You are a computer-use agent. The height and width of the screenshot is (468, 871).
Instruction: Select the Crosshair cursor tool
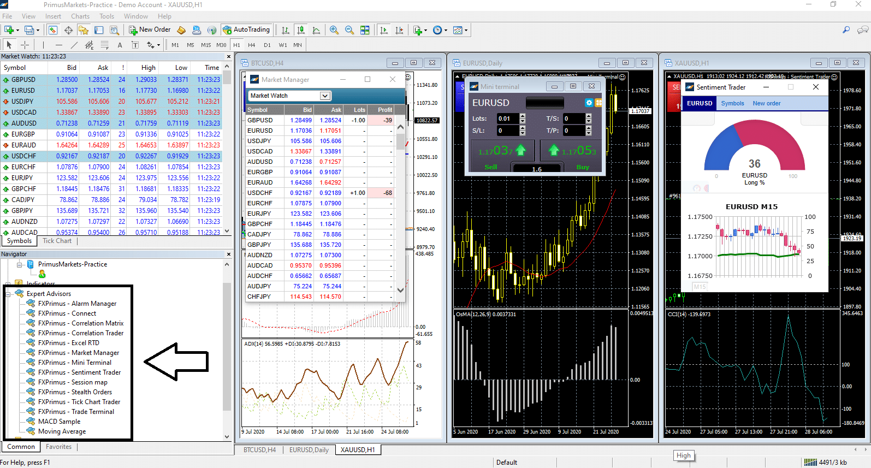(25, 45)
